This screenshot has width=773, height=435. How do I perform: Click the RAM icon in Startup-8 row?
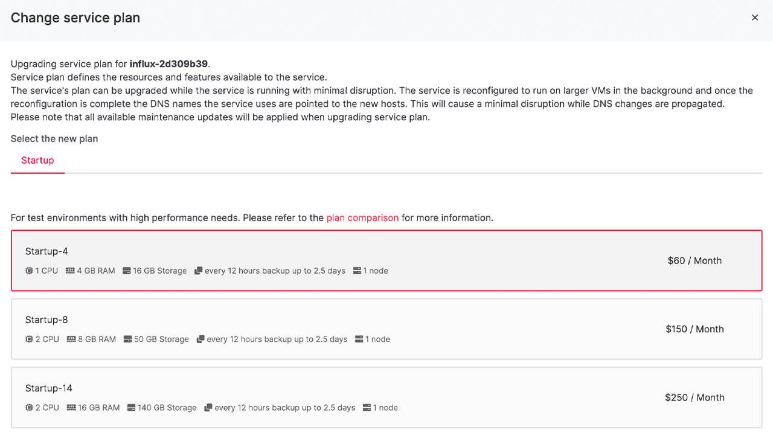(71, 339)
